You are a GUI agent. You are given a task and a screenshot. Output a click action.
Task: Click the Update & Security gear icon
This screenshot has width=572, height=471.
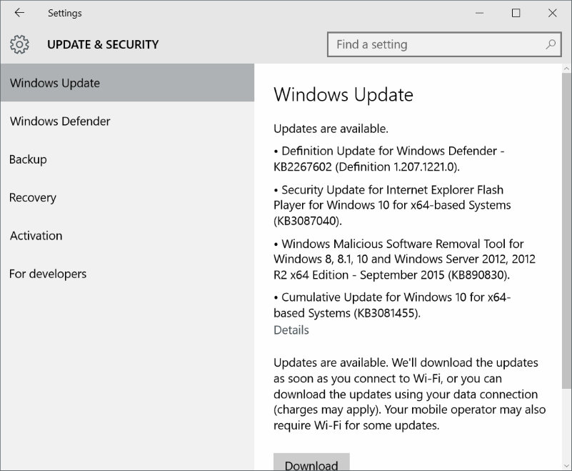pyautogui.click(x=19, y=44)
